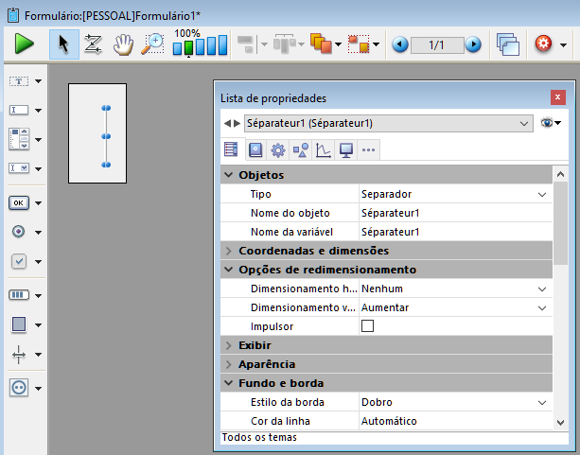Select the arrow pointer tool

click(63, 44)
